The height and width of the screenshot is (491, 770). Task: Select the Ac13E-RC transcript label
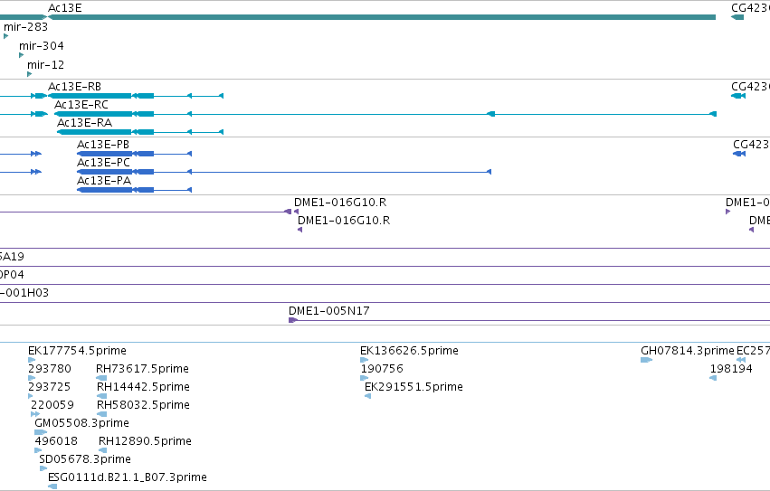click(81, 105)
